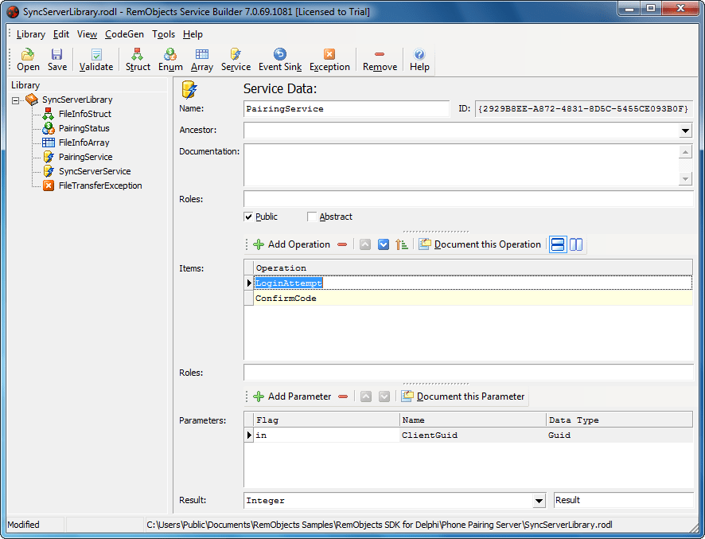Select the FileInfoStruct tree node
705x539 pixels.
[84, 114]
